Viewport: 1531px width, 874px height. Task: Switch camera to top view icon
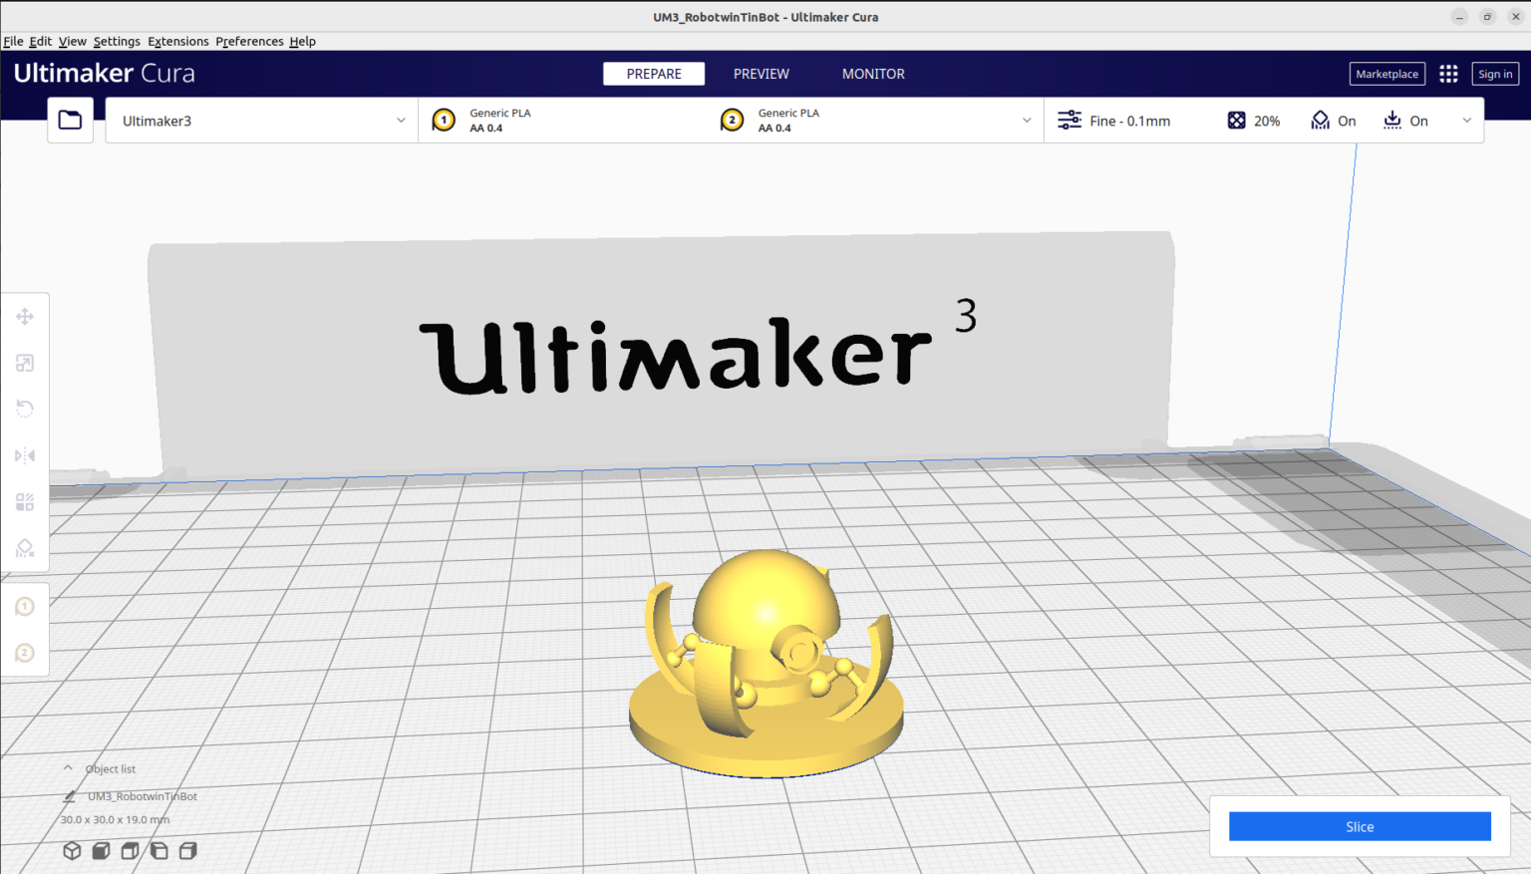pos(130,850)
